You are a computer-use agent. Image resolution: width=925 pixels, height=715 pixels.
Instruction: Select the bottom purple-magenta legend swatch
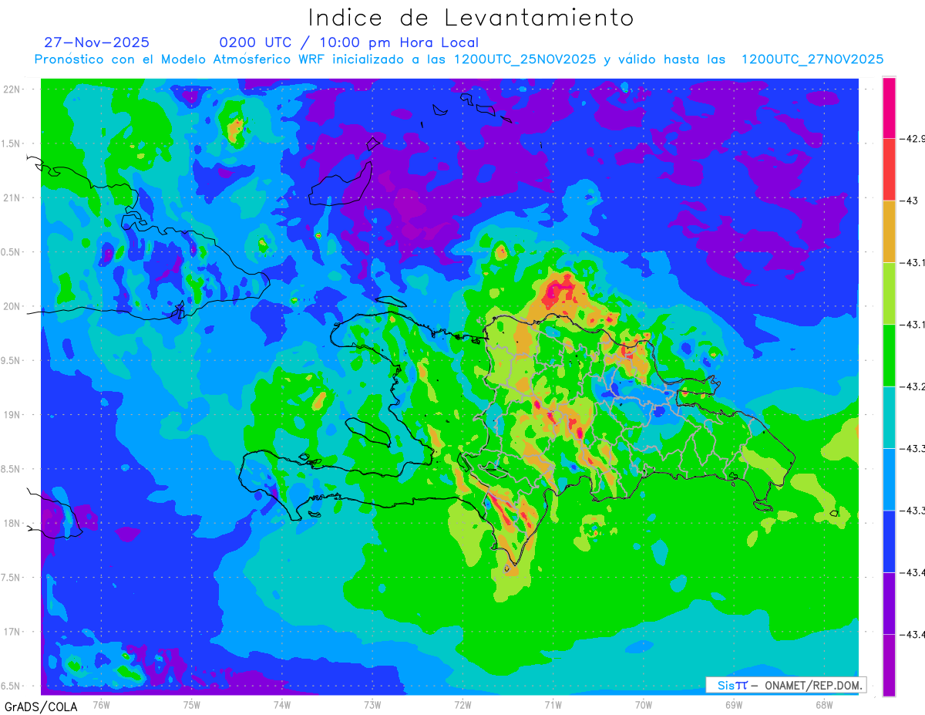click(x=889, y=665)
